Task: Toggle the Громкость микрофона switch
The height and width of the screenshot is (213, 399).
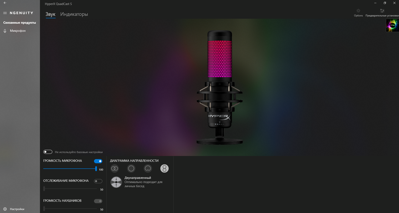Action: [98, 161]
